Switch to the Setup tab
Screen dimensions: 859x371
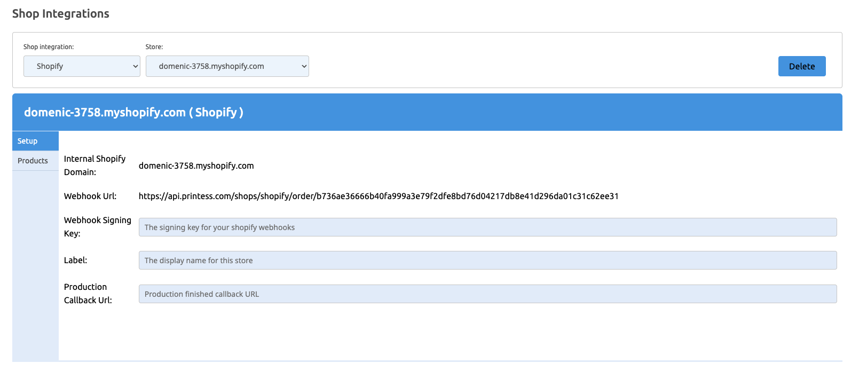click(x=35, y=141)
